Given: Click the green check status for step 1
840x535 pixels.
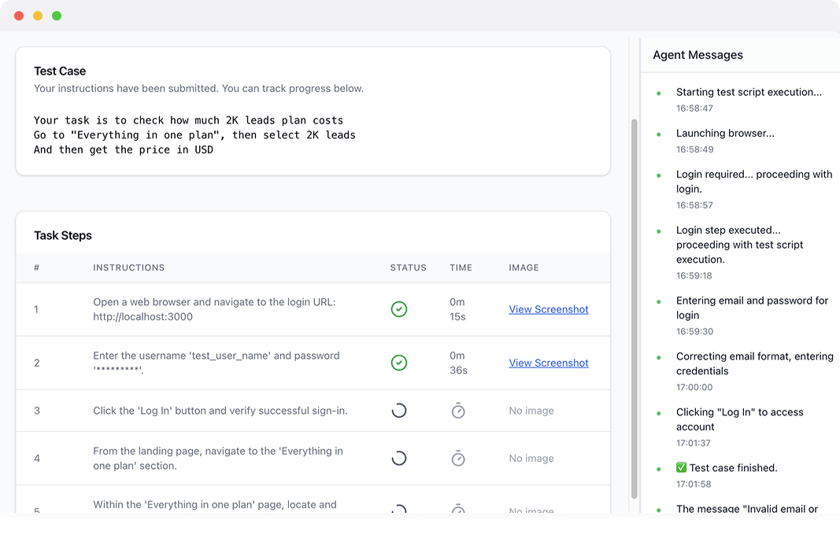Looking at the screenshot, I should (x=398, y=309).
